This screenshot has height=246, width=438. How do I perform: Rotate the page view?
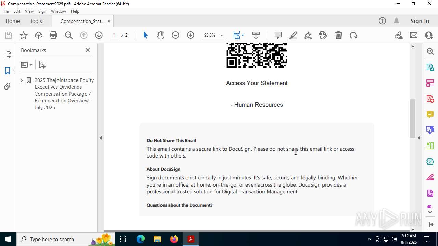(x=353, y=35)
